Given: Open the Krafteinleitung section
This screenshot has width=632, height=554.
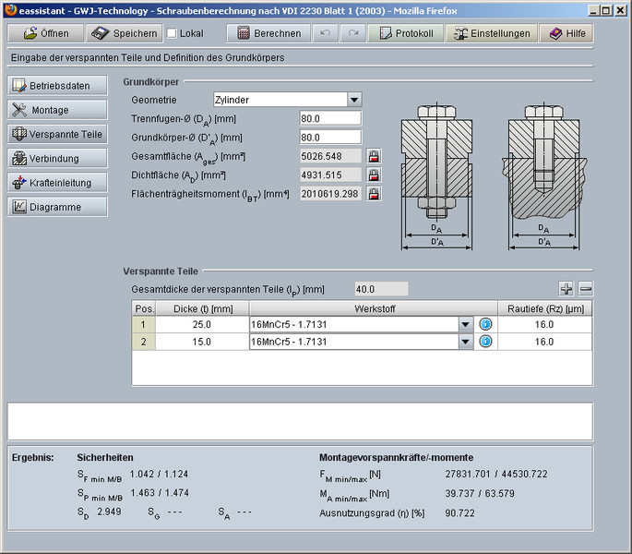Looking at the screenshot, I should tap(56, 183).
